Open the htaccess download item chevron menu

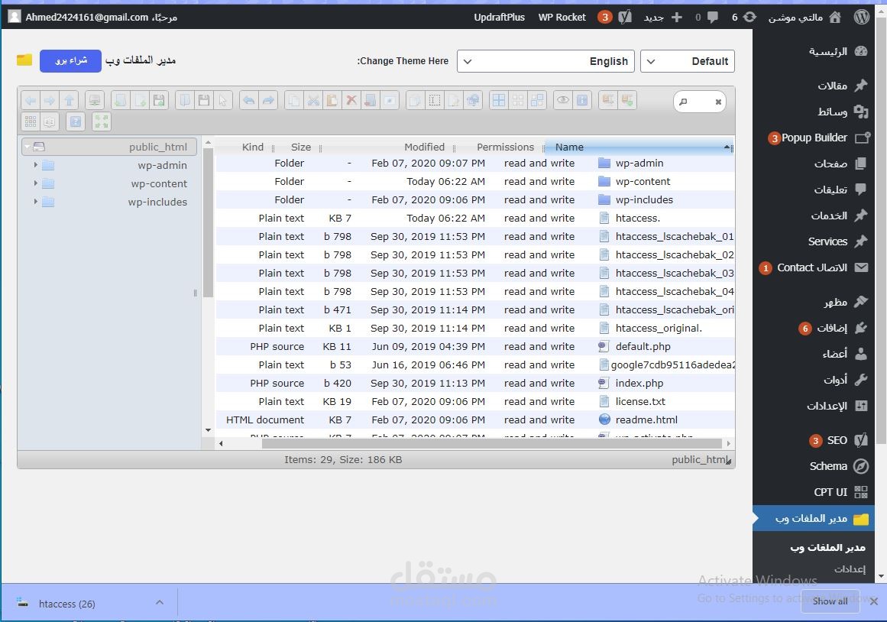click(x=160, y=603)
